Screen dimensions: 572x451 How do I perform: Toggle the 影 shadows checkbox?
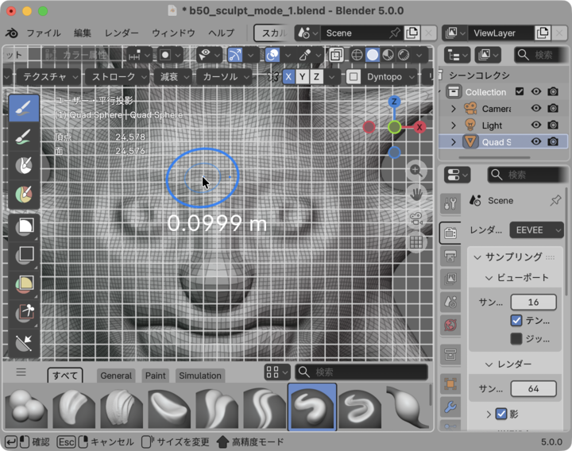(501, 414)
